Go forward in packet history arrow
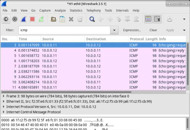The height and width of the screenshot is (130, 190). (110, 19)
